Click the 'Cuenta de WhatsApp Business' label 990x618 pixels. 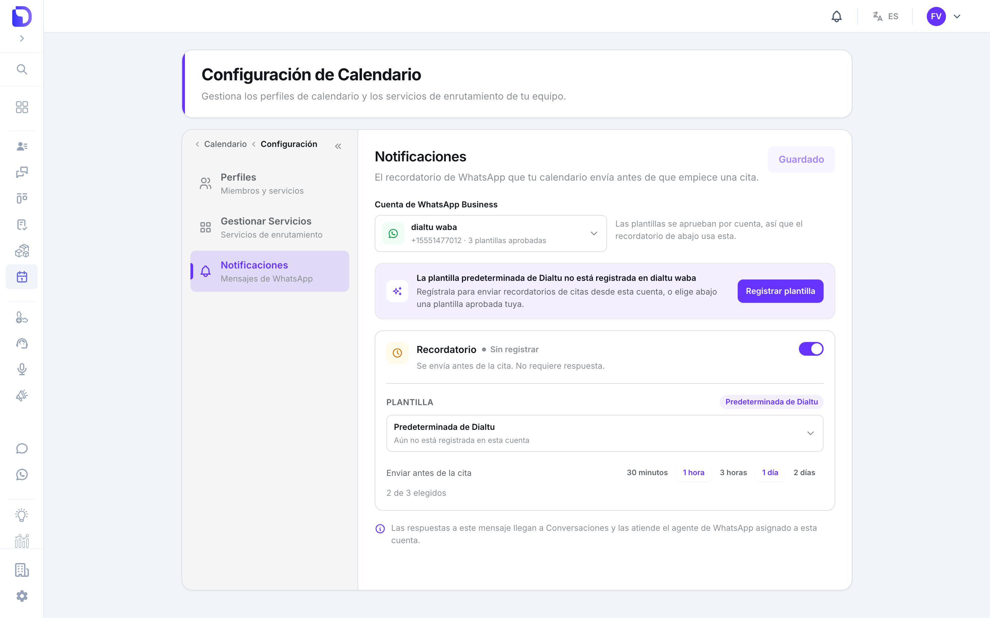436,204
